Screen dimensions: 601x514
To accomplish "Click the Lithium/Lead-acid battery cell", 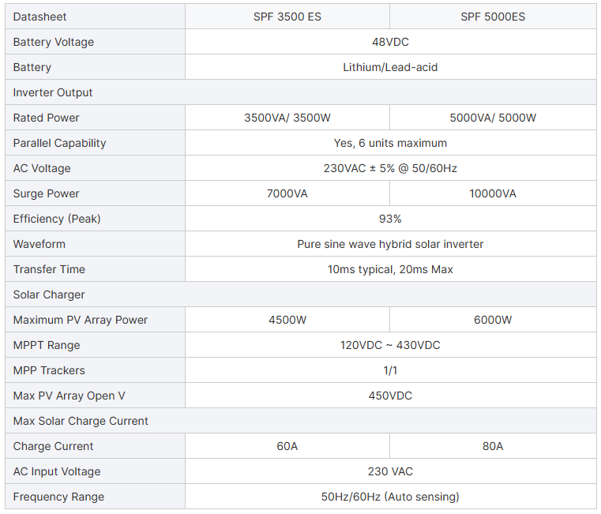I will click(x=390, y=67).
